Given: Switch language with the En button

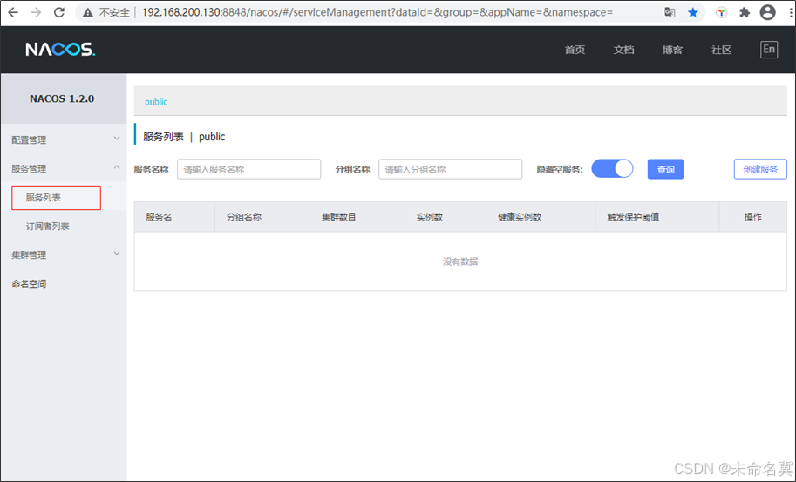Looking at the screenshot, I should (769, 49).
